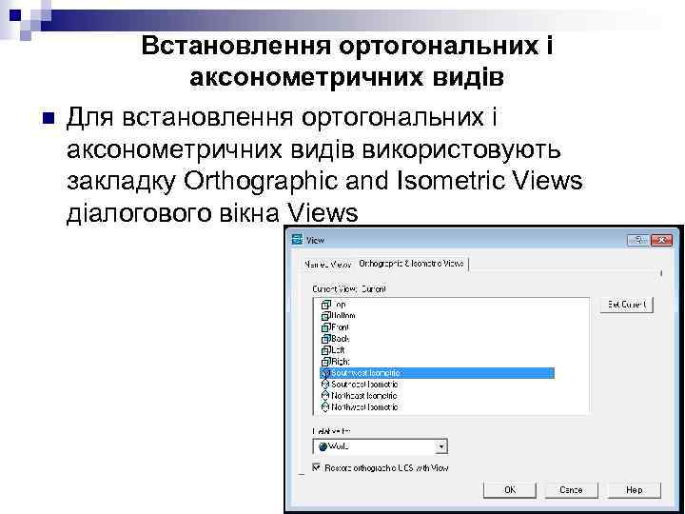685x514 pixels.
Task: Click the Southeast Isometric view icon
Action: (325, 385)
